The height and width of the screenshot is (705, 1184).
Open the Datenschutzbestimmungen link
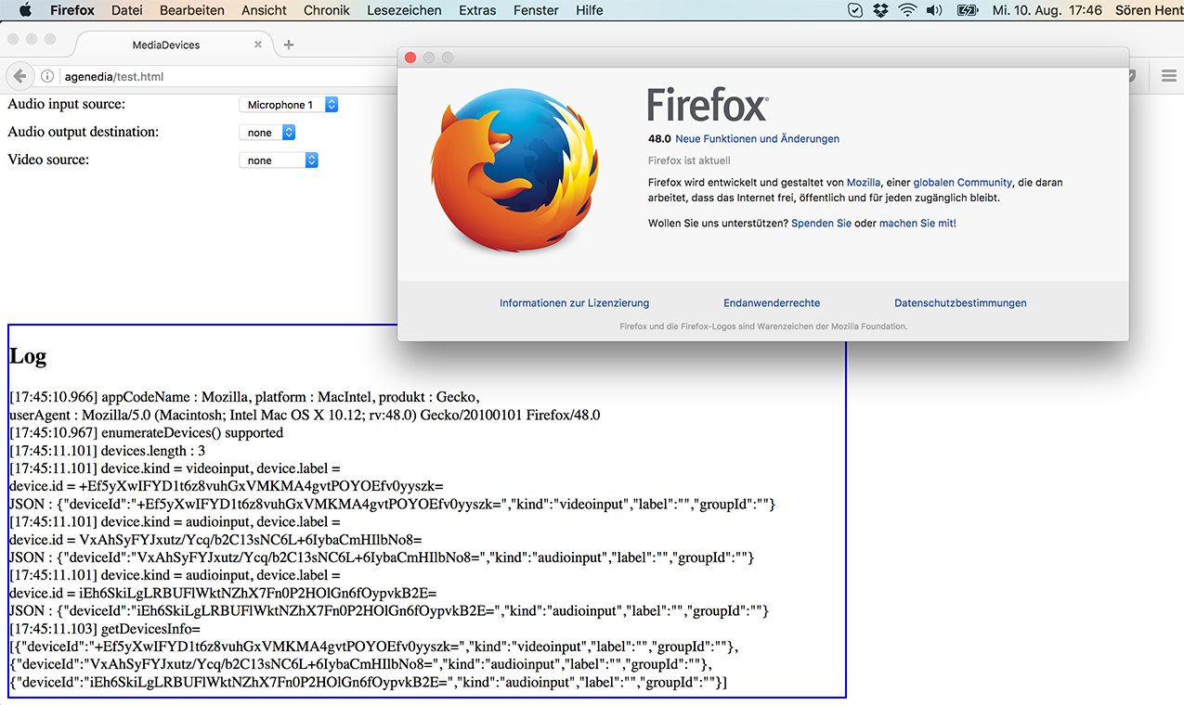pos(960,303)
